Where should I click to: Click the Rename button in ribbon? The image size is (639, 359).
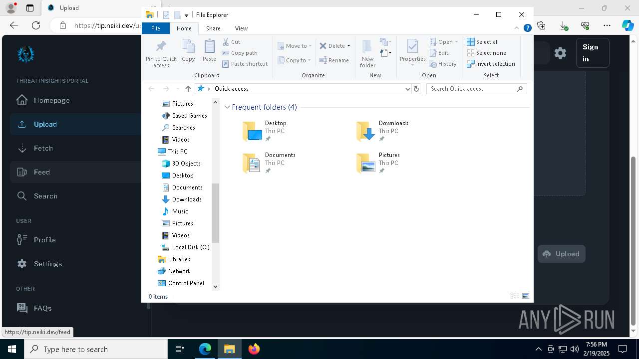[334, 60]
